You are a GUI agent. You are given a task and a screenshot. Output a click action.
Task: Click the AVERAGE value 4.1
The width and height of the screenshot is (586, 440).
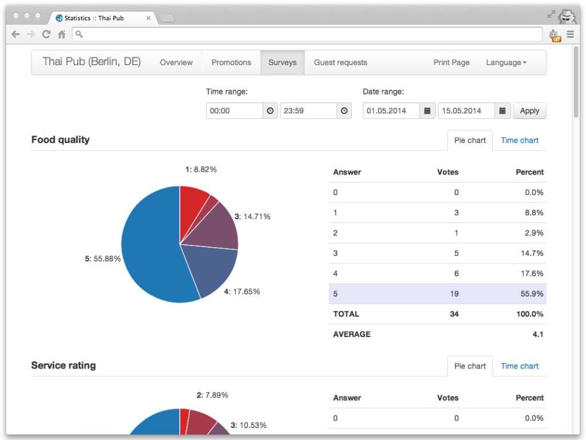538,334
